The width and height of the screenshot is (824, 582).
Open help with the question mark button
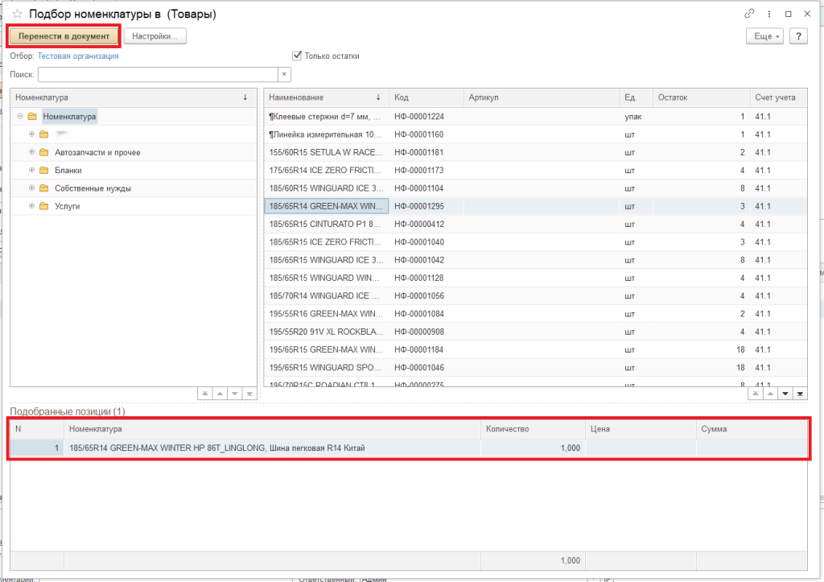coord(798,36)
